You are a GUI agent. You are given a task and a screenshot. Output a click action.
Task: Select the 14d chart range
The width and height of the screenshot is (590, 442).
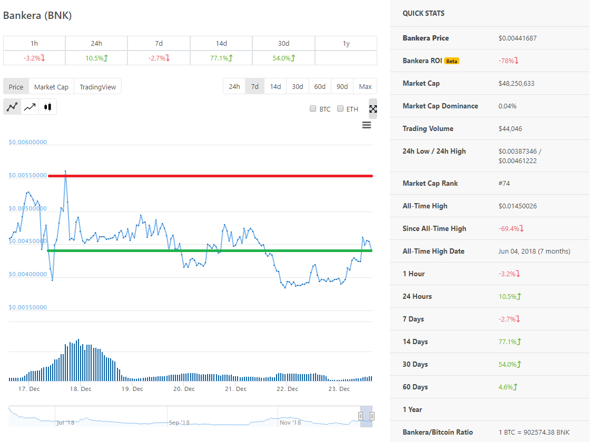[x=276, y=86]
